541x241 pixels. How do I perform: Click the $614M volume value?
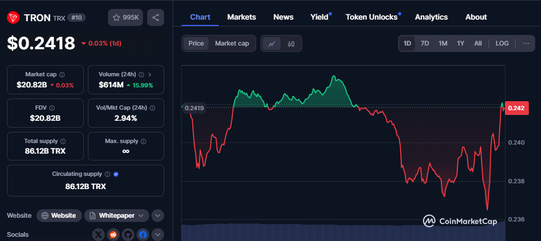click(x=111, y=85)
